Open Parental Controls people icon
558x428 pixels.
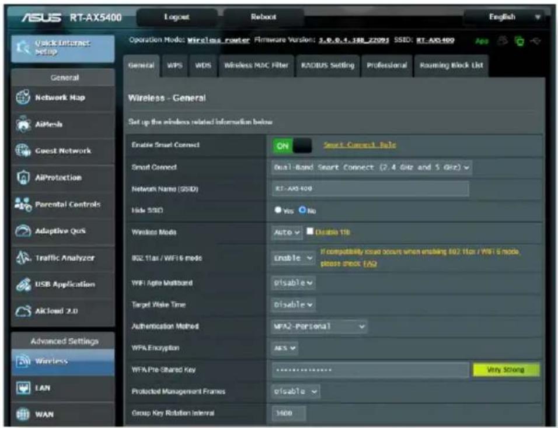point(23,204)
